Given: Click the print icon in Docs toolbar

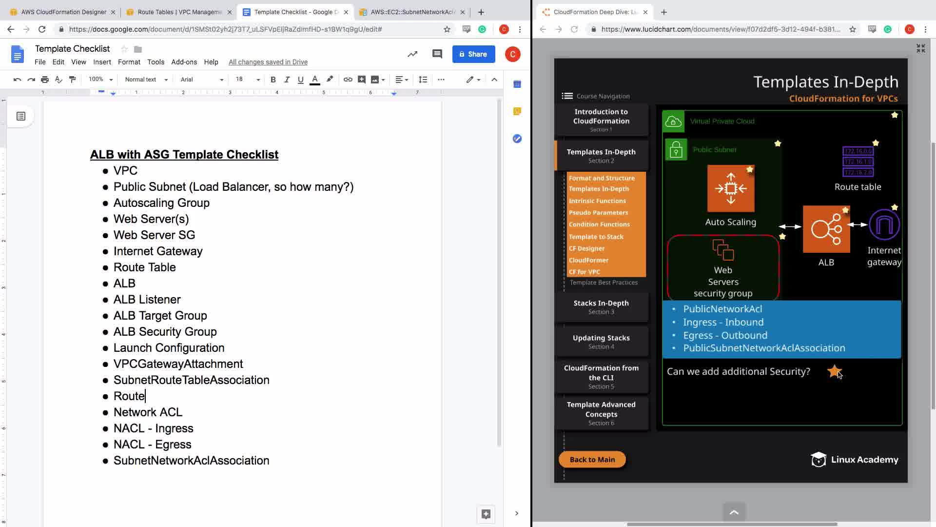Looking at the screenshot, I should (x=45, y=80).
